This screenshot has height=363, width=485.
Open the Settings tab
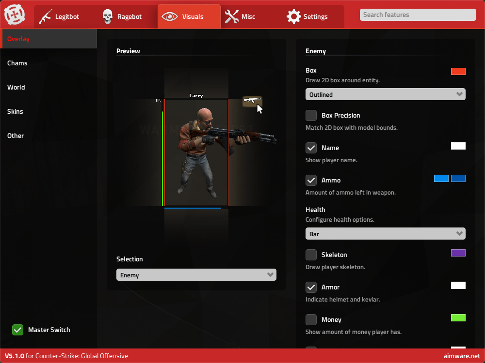tap(313, 16)
